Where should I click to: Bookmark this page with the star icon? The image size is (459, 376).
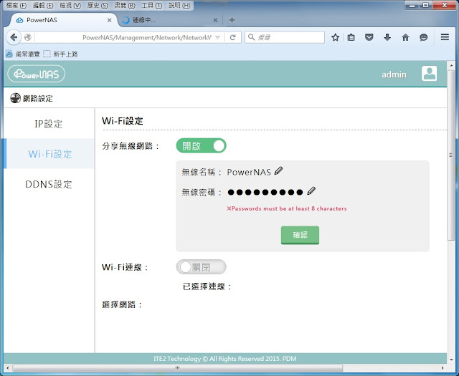[335, 37]
